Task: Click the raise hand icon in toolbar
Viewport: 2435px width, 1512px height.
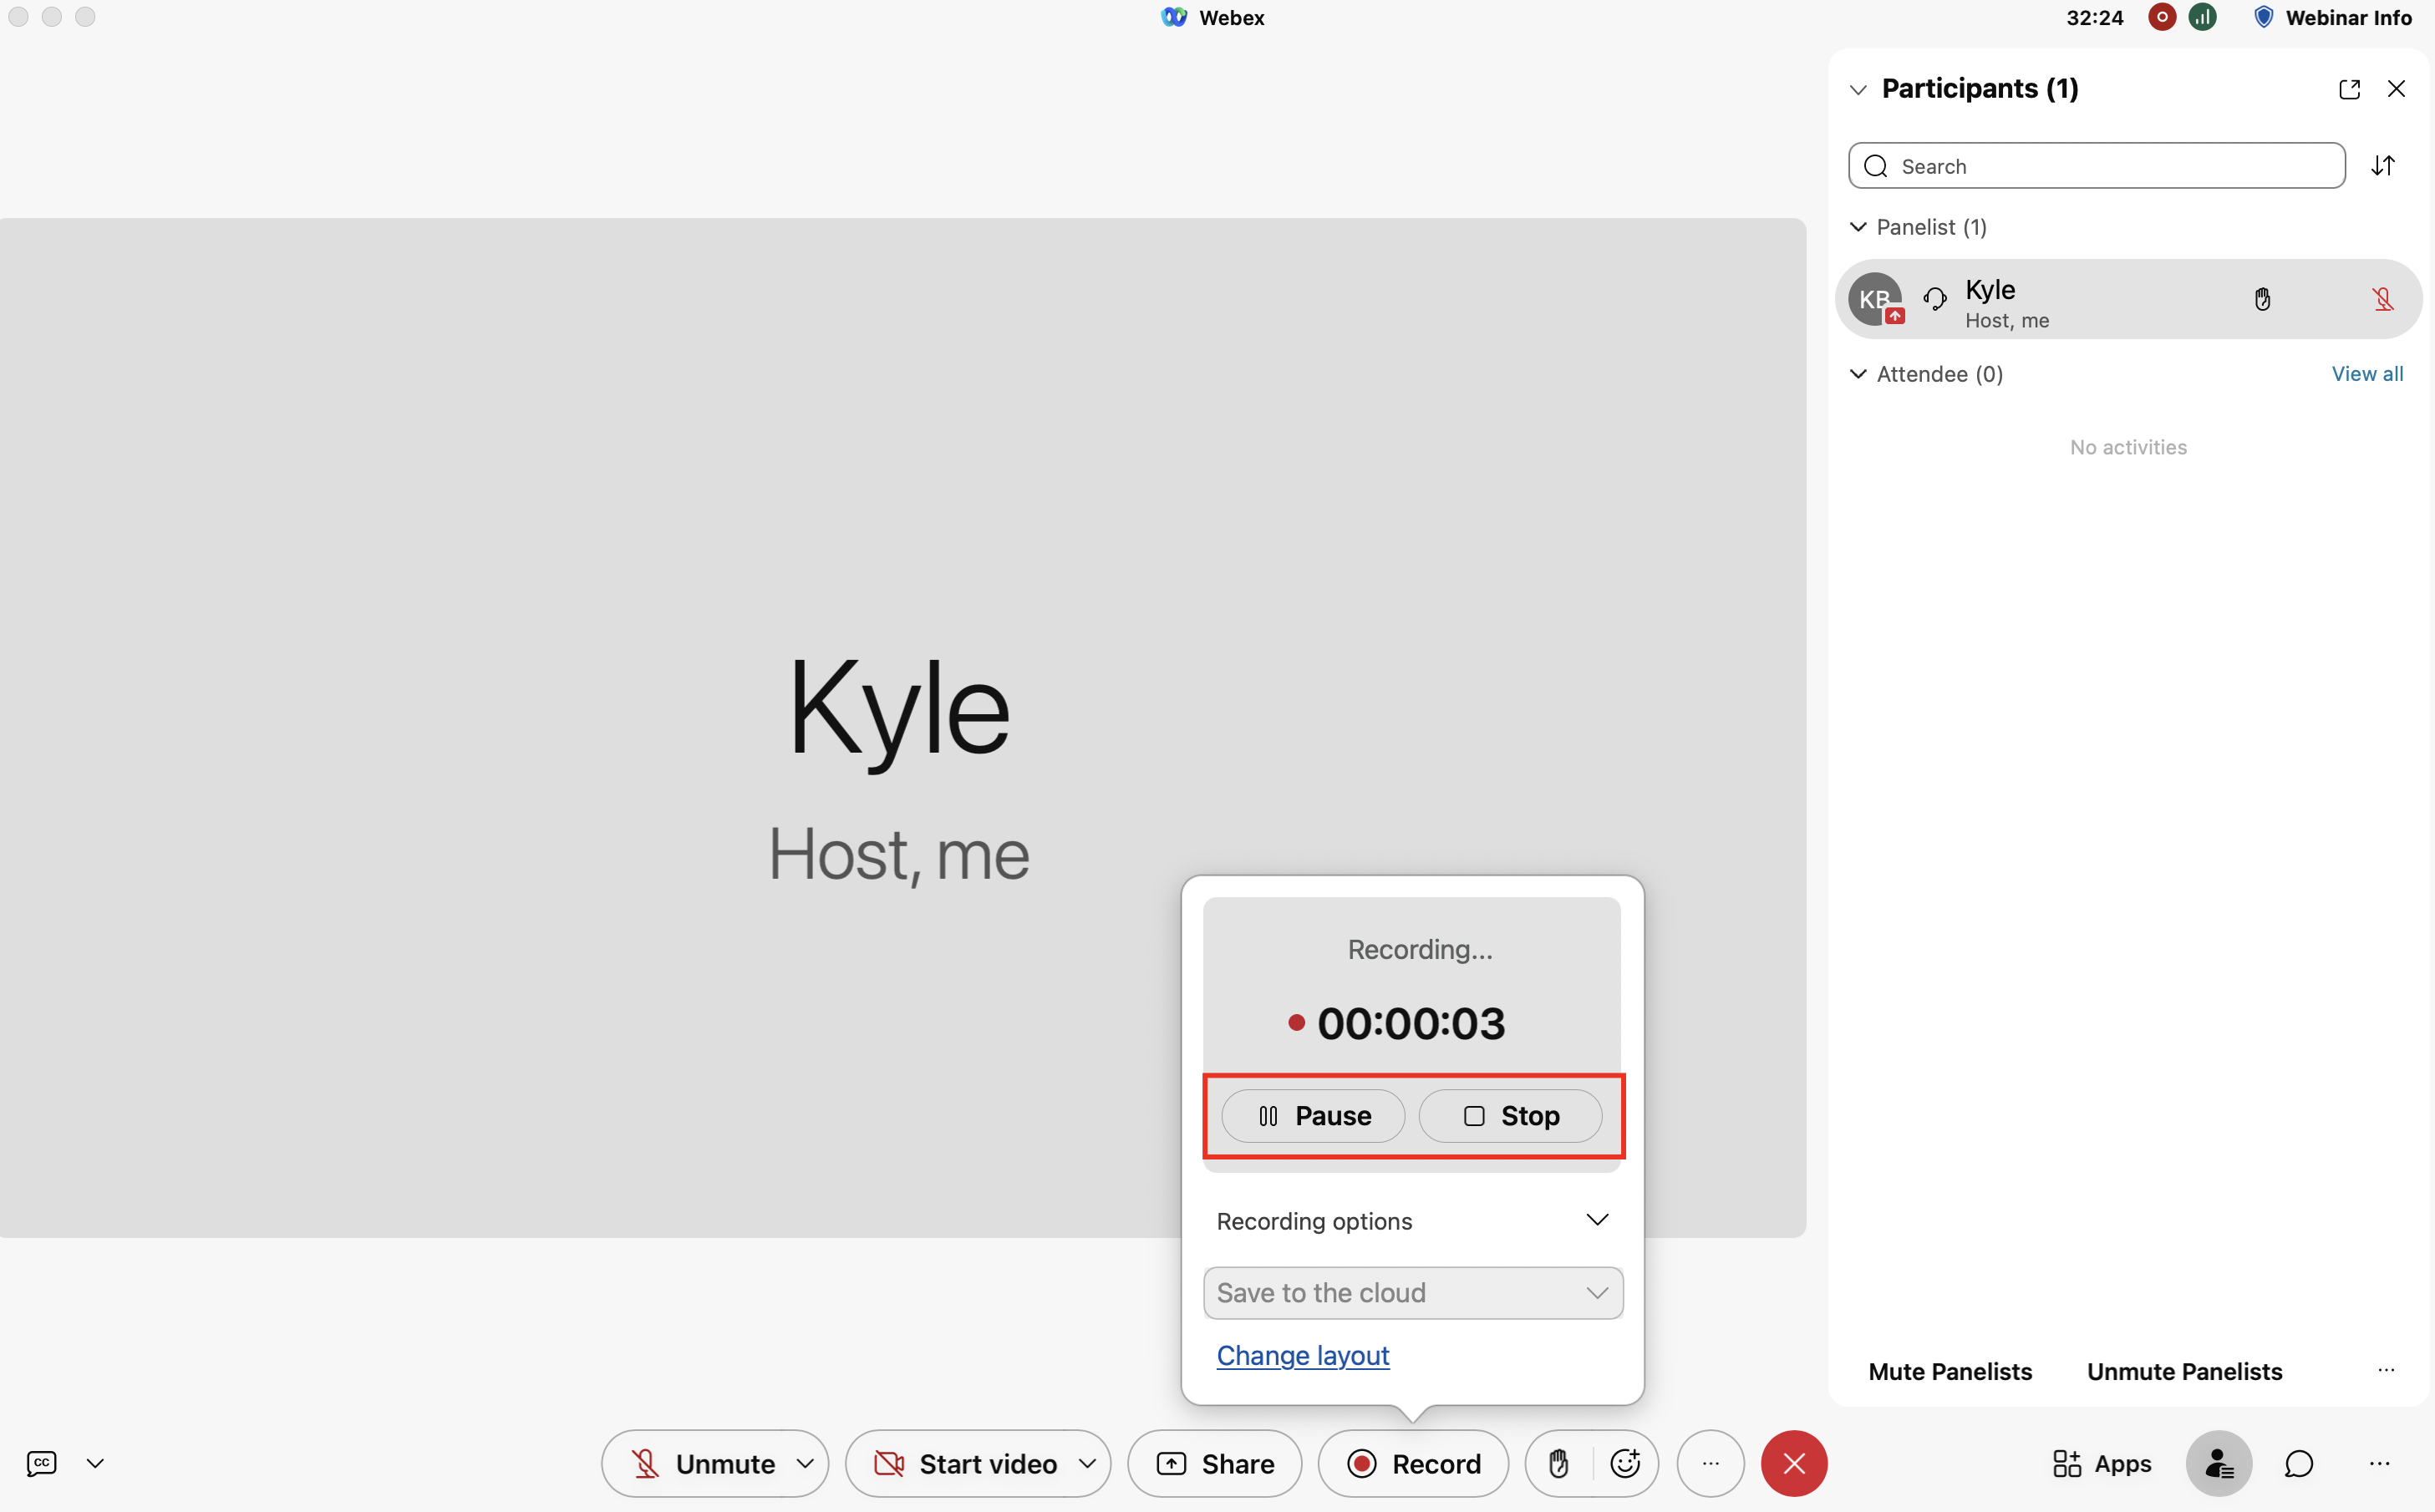Action: (x=1558, y=1463)
